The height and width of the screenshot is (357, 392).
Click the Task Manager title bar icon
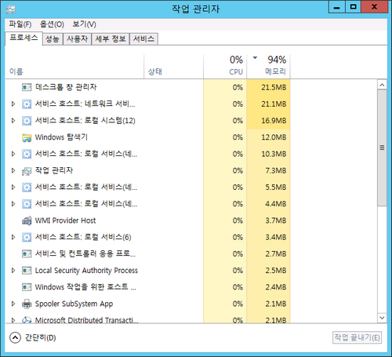pyautogui.click(x=11, y=9)
